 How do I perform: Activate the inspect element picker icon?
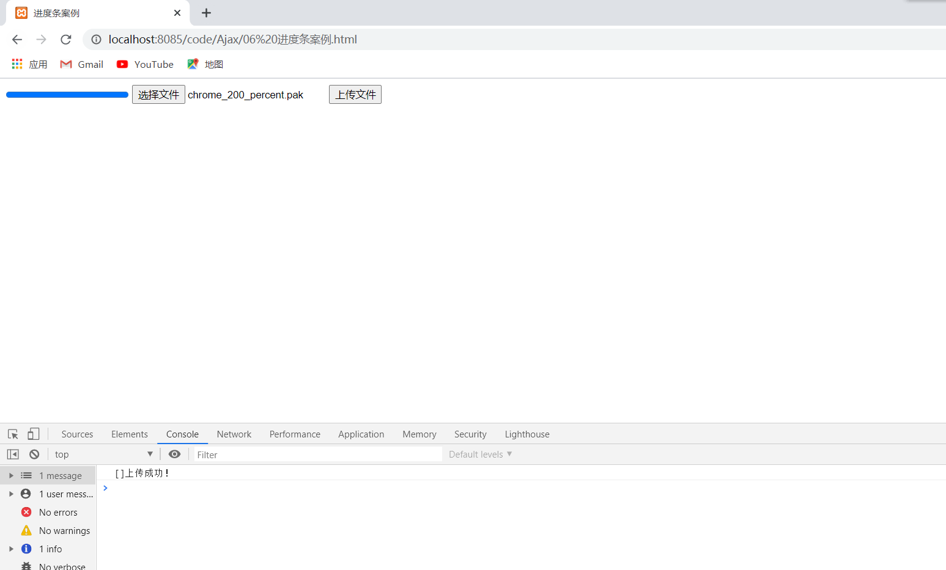click(x=13, y=434)
